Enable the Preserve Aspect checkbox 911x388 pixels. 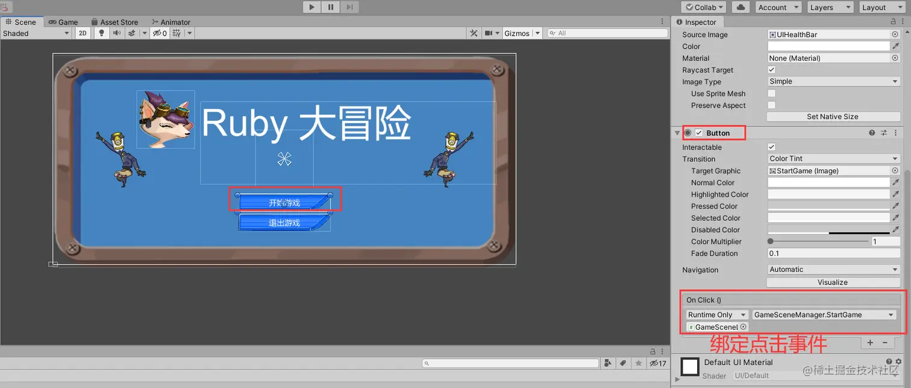(772, 105)
